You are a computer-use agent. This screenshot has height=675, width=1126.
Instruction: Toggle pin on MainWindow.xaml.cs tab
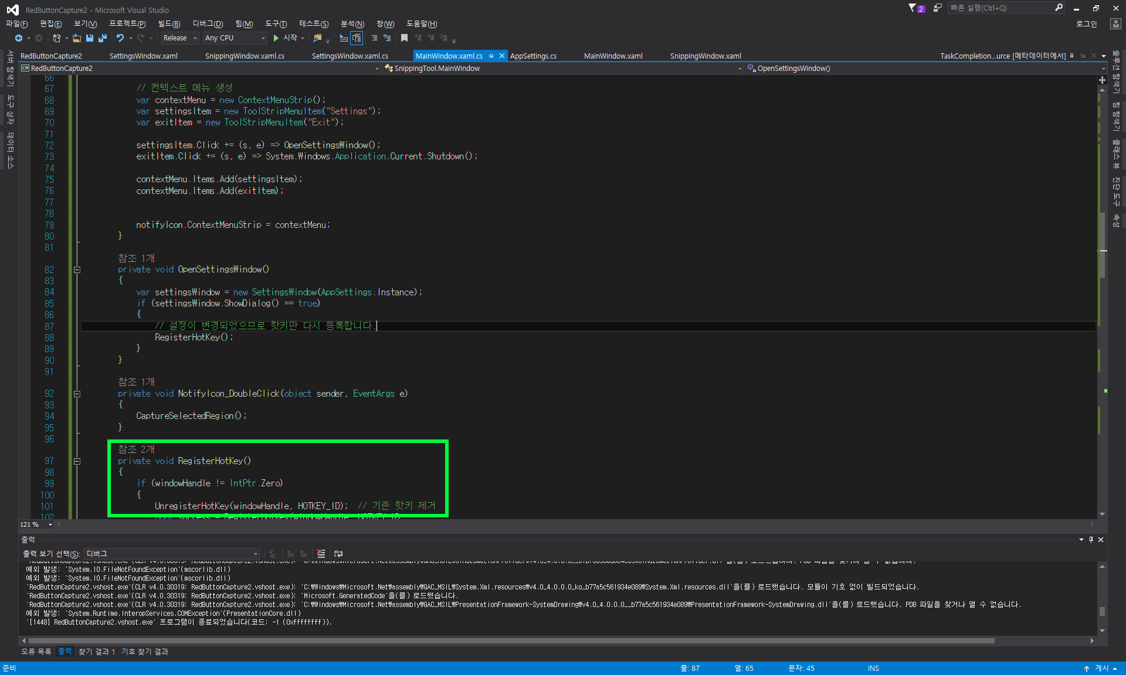click(x=491, y=56)
